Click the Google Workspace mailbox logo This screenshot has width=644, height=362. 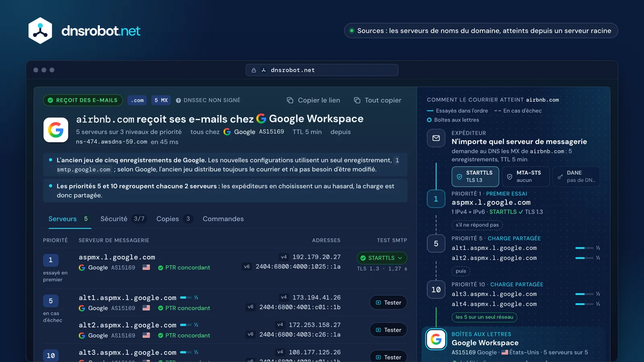click(436, 339)
